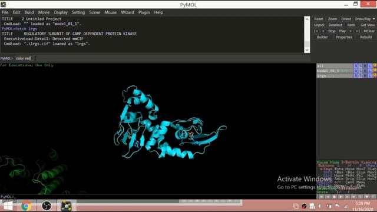Open the Display menu
The width and height of the screenshot is (377, 212).
coord(61,12)
